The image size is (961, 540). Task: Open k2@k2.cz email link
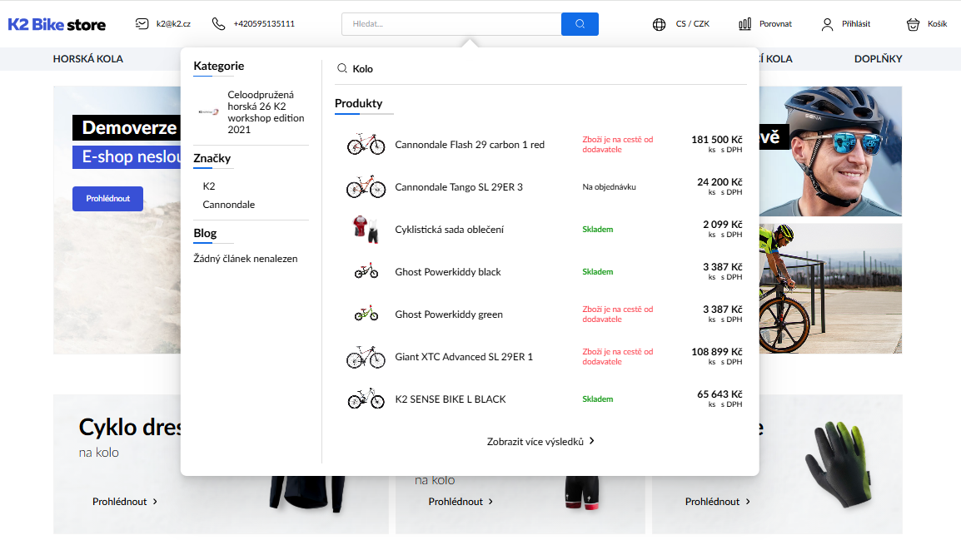pos(173,24)
